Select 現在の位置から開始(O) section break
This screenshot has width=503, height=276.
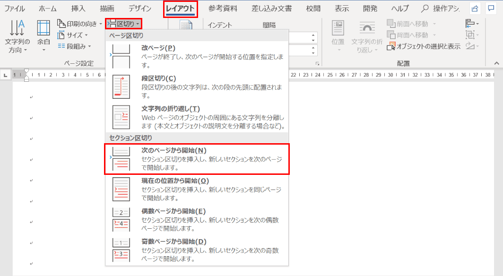(x=197, y=189)
